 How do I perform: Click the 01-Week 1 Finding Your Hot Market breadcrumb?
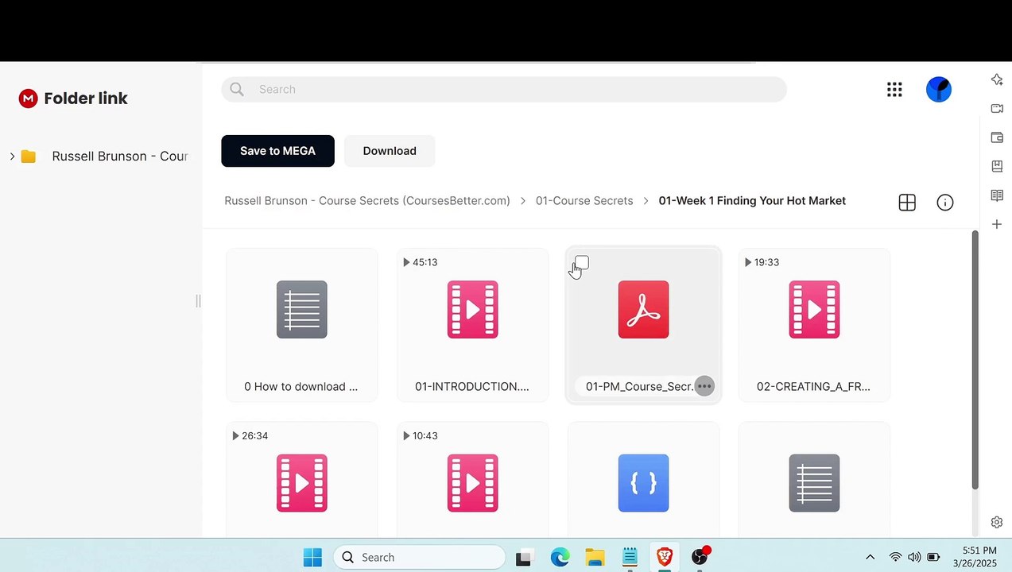752,201
